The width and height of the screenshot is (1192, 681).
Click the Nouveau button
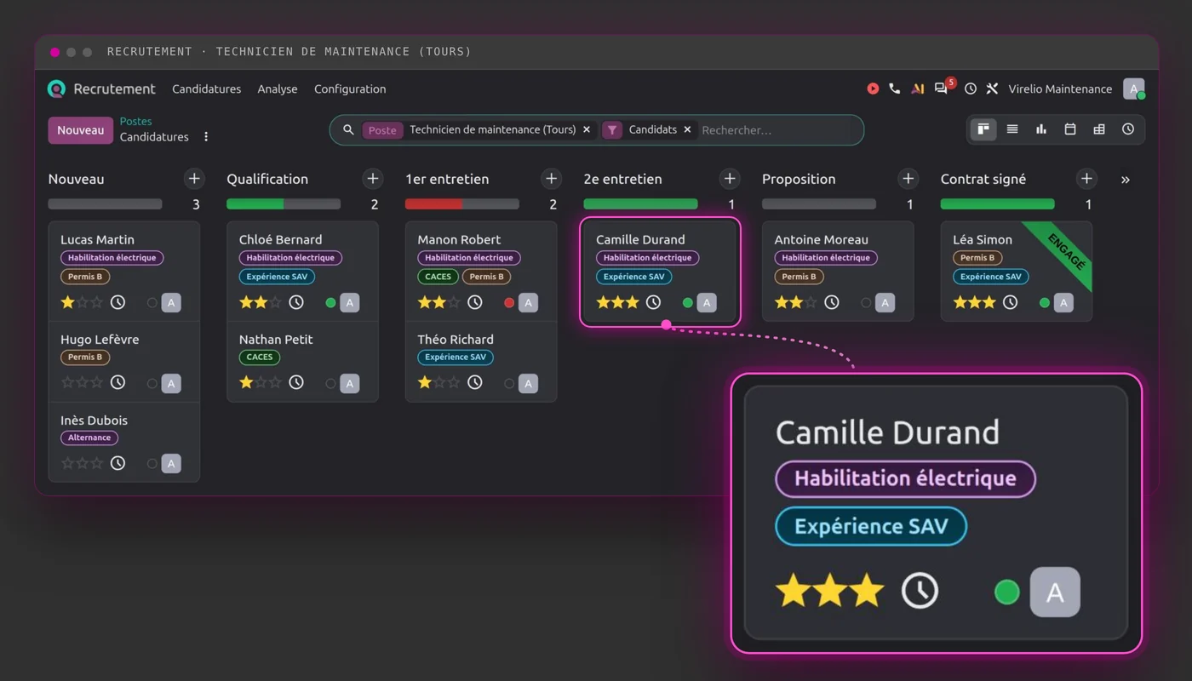click(81, 130)
